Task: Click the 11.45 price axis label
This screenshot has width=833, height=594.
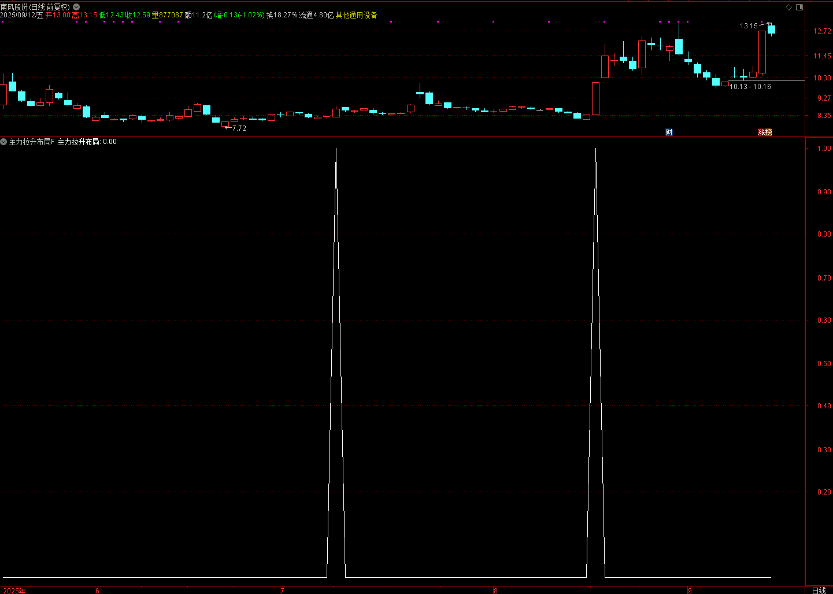Action: 822,56
